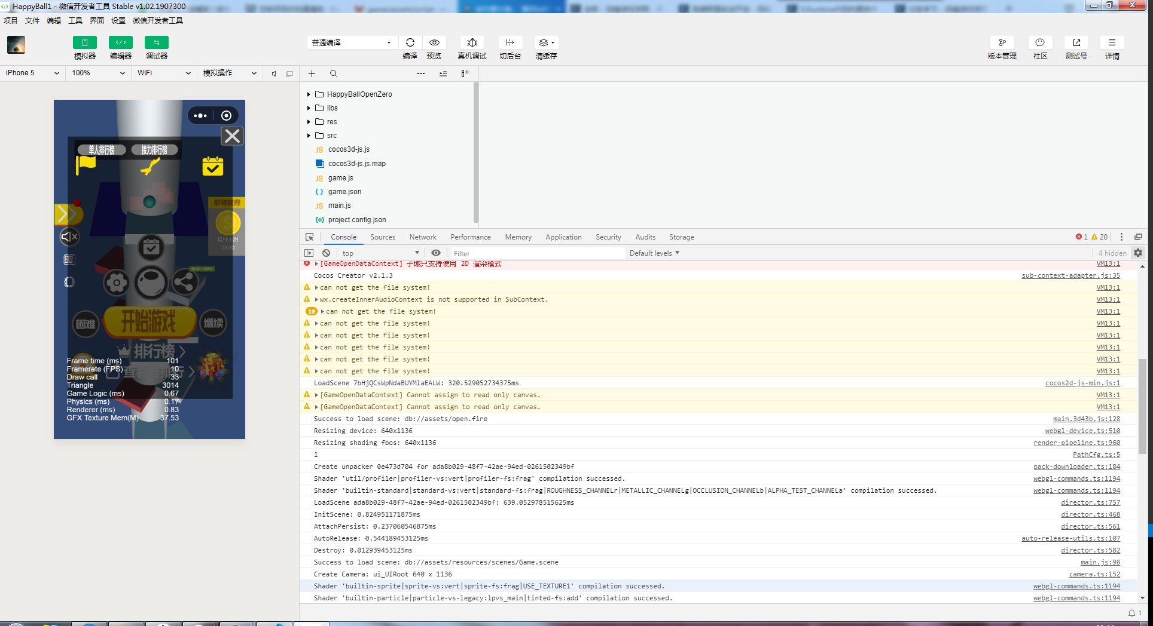The width and height of the screenshot is (1153, 626).
Task: Switch to the Performance tab
Action: pos(471,237)
